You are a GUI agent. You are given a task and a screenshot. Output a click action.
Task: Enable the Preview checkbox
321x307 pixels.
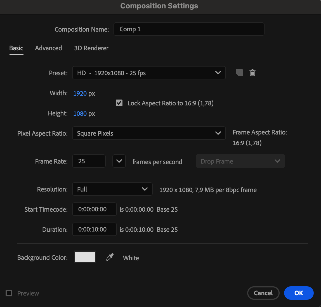9,293
